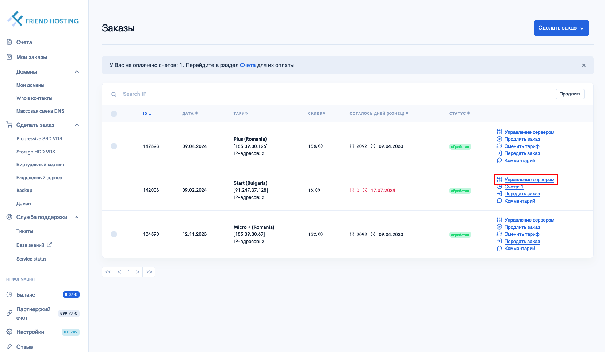Open Мои домены in the sidebar
Screen dimensions: 605x352
coord(30,85)
